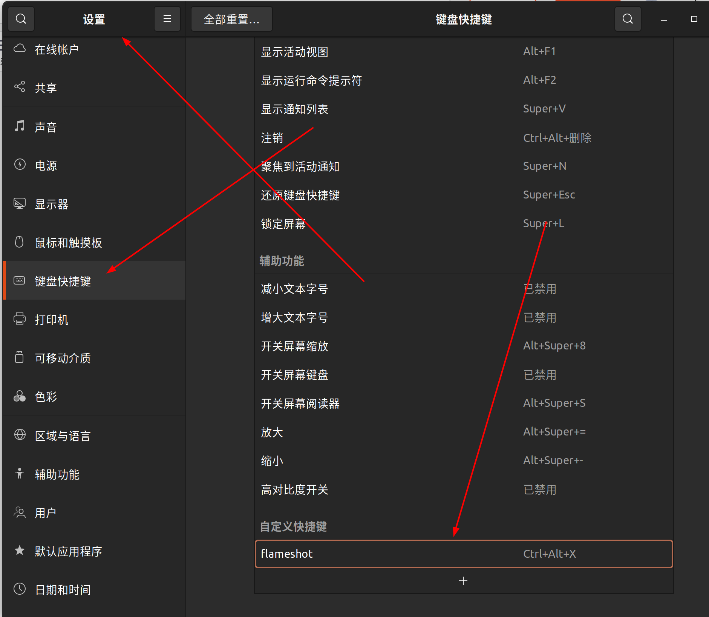Click the mouse icon beside 鼠标和触摸板
Viewport: 709px width, 617px height.
20,242
